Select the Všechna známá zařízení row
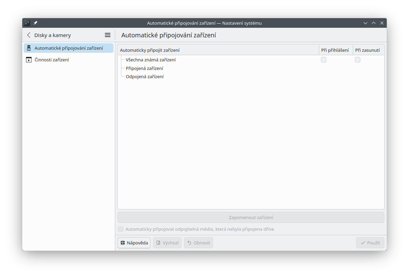 [x=151, y=60]
